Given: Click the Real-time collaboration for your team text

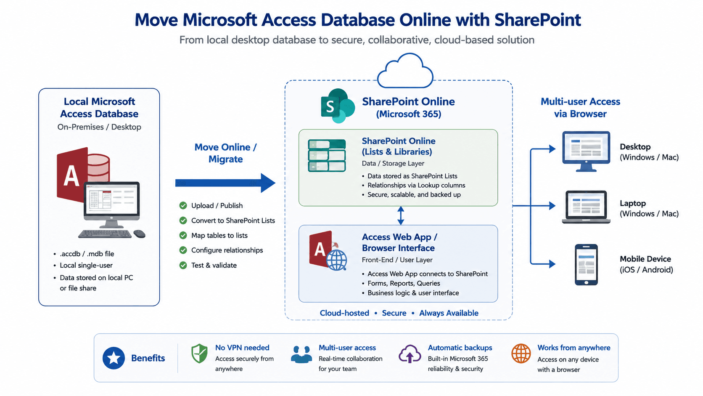Looking at the screenshot, I should (x=351, y=364).
